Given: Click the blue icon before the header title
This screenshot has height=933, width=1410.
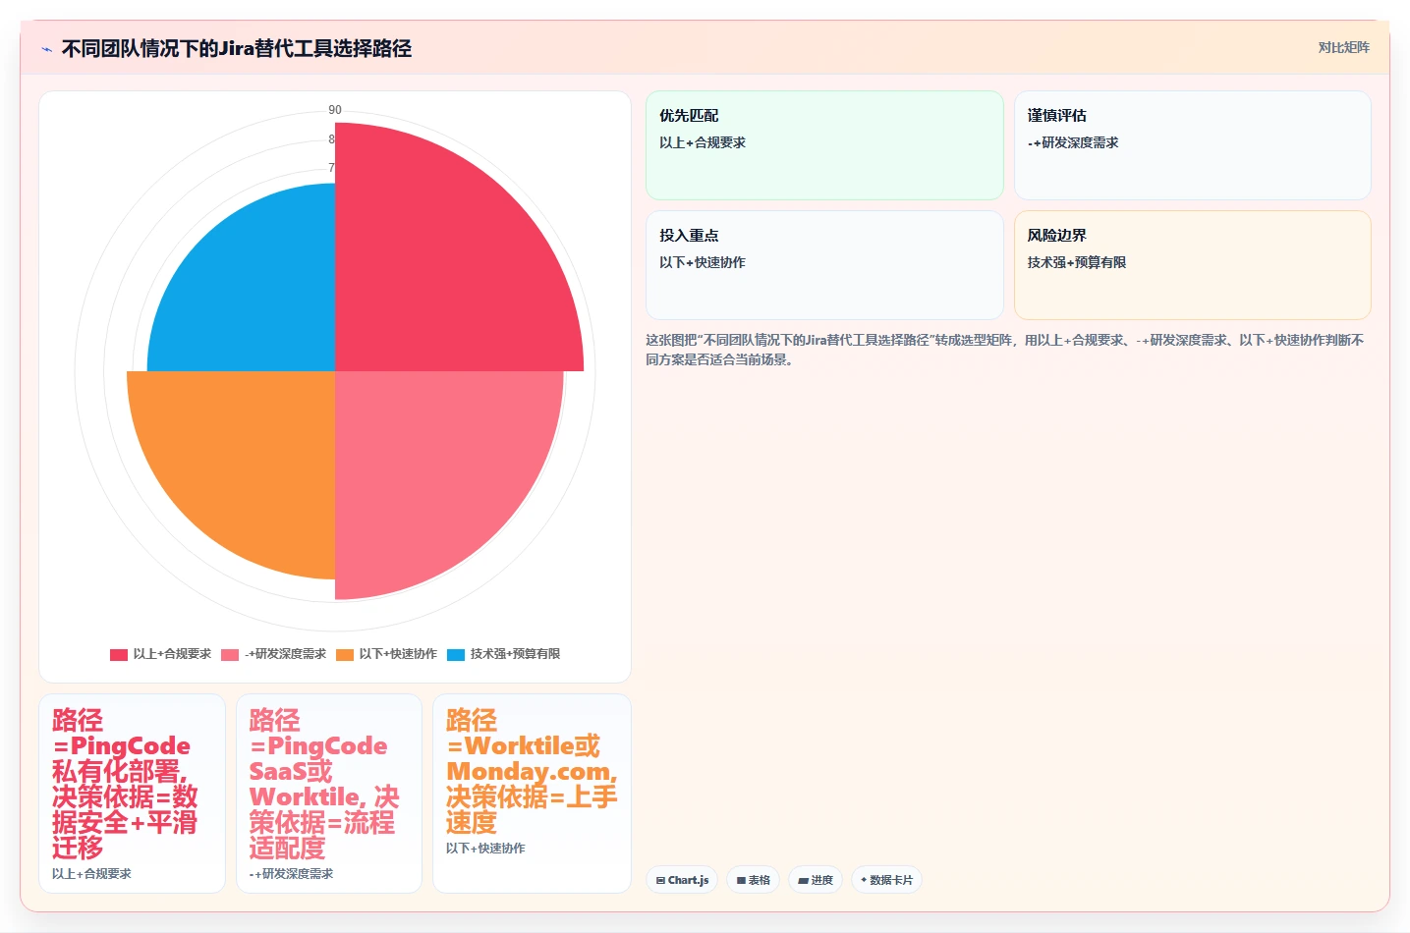Looking at the screenshot, I should tap(46, 49).
